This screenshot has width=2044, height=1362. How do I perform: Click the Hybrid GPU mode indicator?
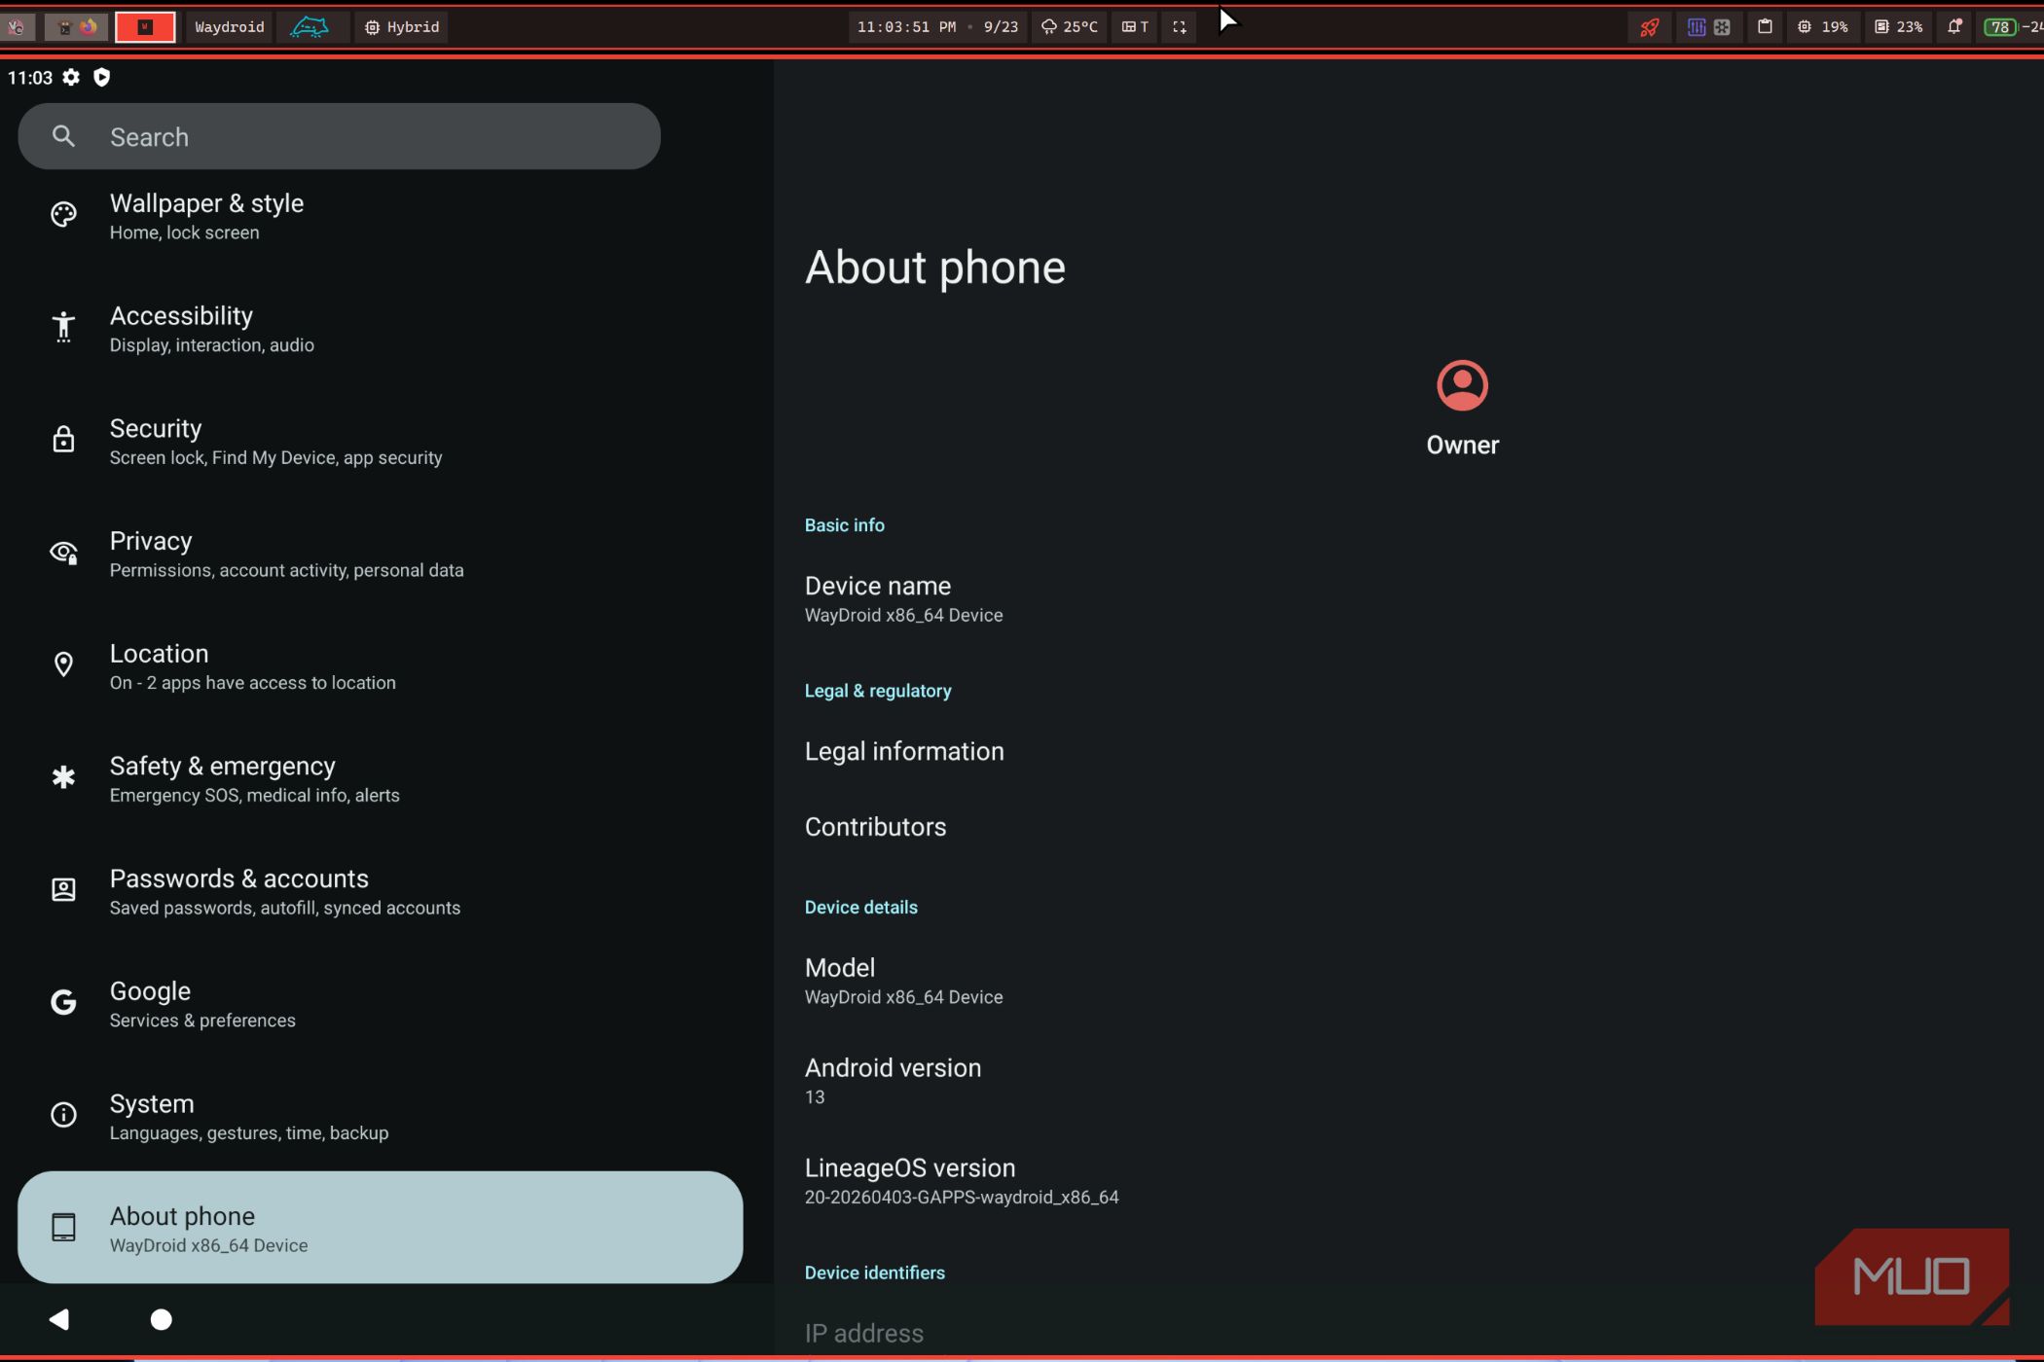[402, 27]
